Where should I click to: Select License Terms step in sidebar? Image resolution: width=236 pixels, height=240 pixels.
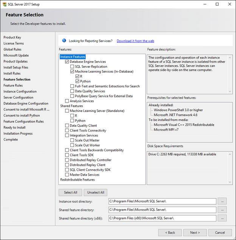click(x=14, y=43)
